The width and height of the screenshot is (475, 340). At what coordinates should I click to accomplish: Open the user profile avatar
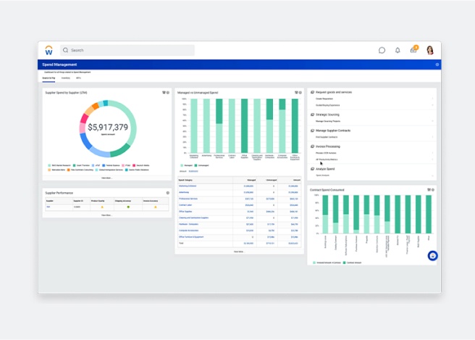point(430,50)
